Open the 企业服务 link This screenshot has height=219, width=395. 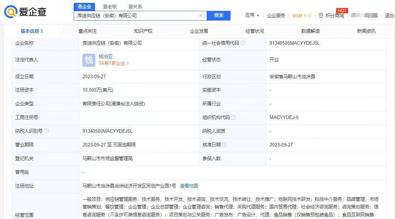point(276,16)
